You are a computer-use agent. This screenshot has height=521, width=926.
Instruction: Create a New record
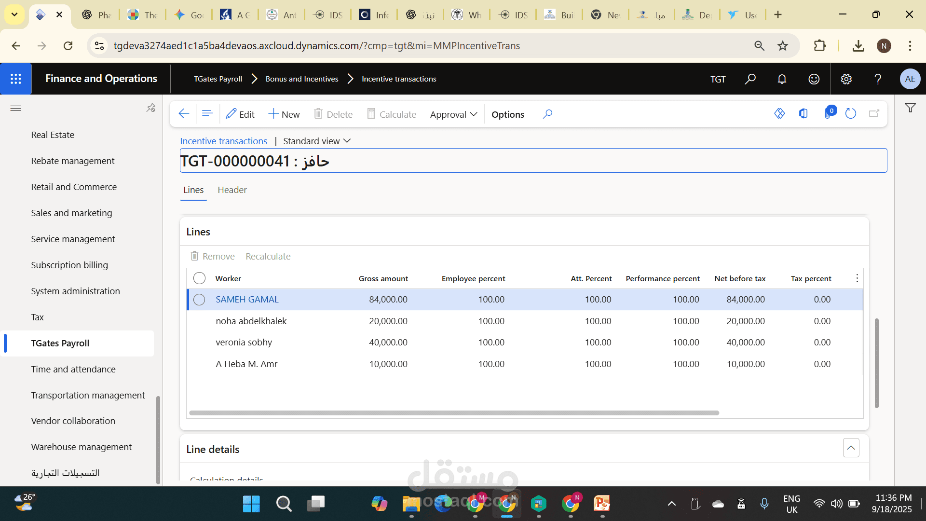click(284, 114)
